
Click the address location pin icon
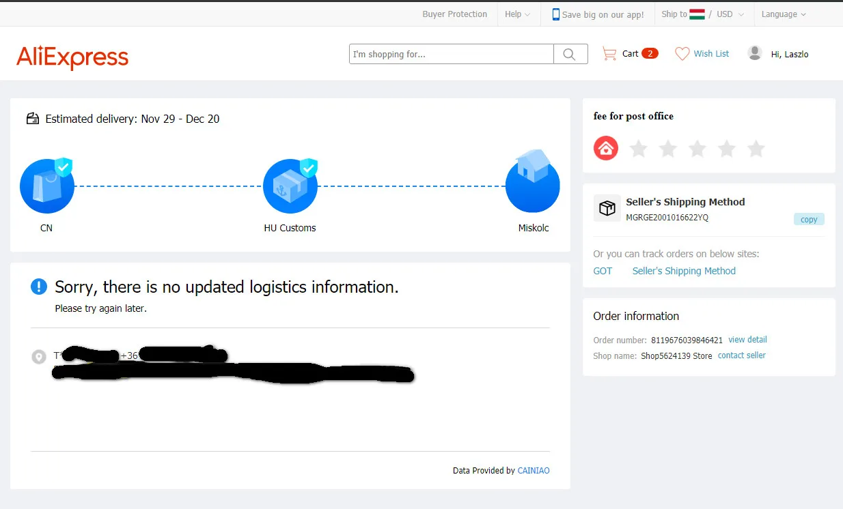[39, 356]
